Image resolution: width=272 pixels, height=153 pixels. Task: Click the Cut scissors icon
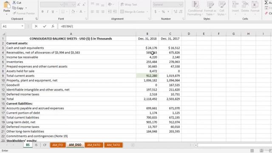click(x=14, y=3)
